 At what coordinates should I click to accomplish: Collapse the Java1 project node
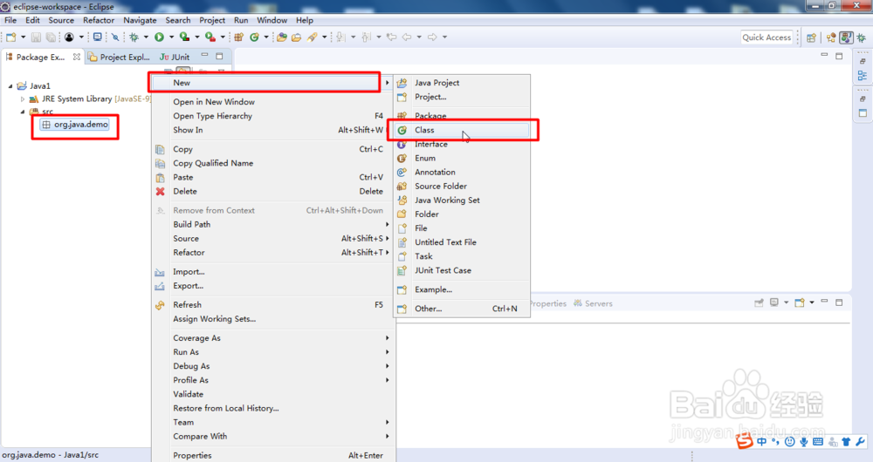point(10,86)
